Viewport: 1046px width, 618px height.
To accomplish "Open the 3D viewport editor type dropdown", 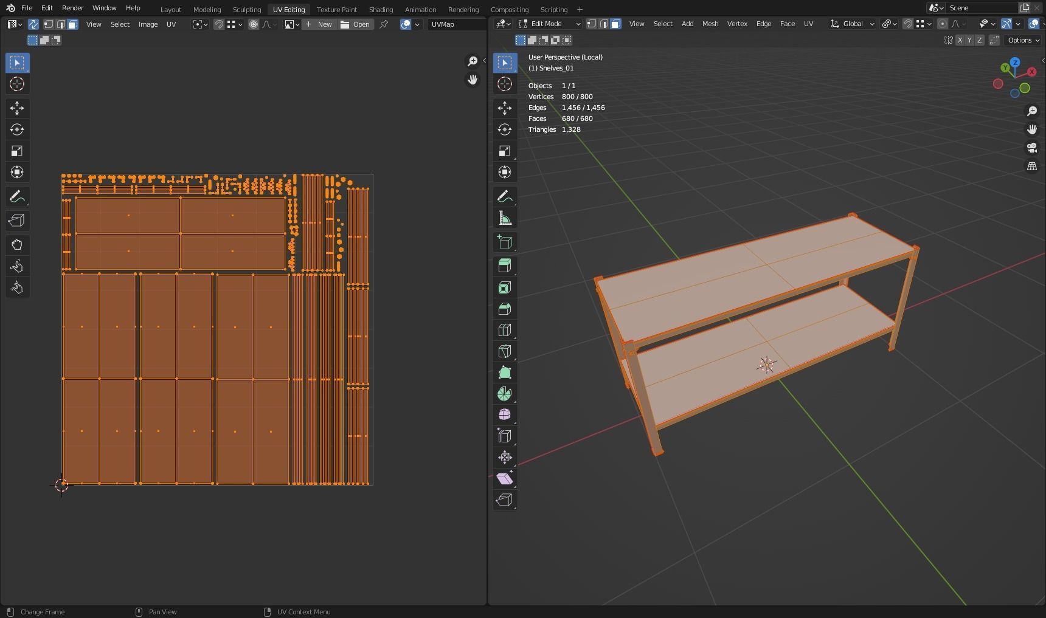I will 503,24.
